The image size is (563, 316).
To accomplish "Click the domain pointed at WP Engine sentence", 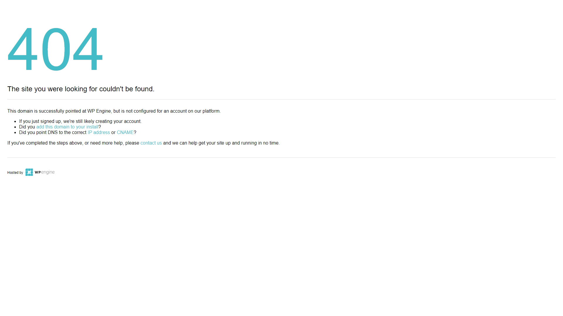I will coord(114,111).
